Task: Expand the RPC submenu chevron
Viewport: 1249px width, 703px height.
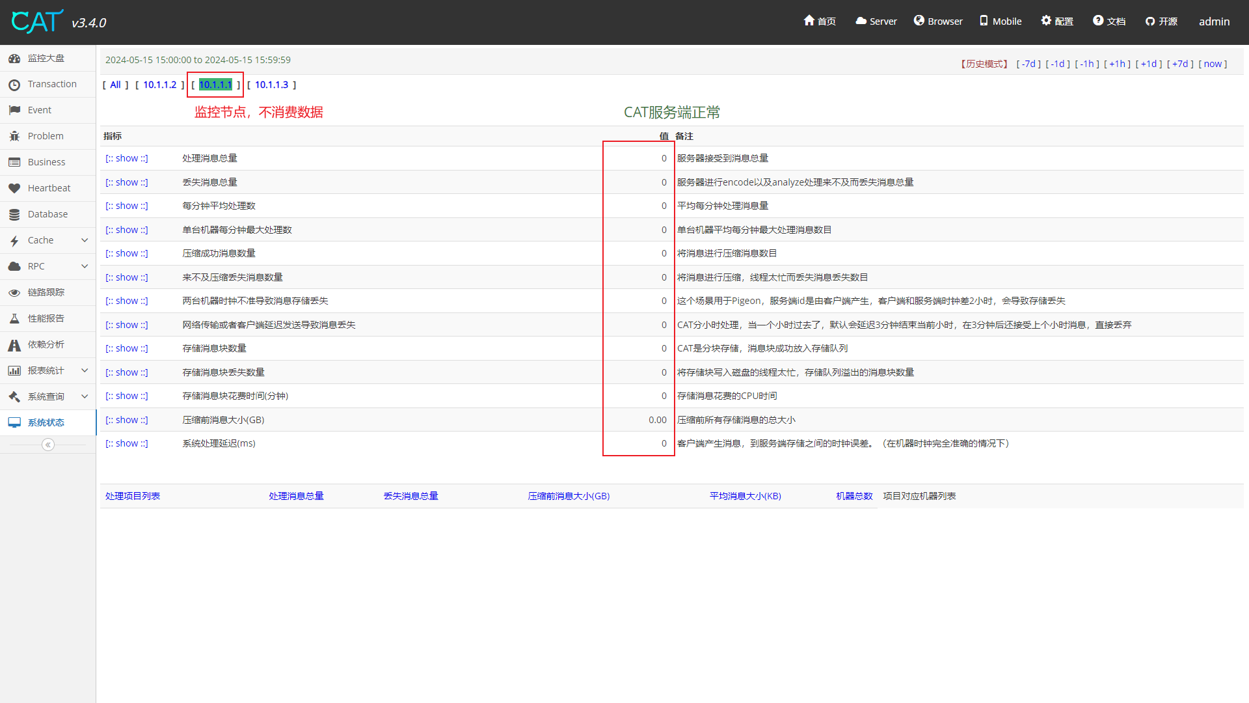Action: 85,266
